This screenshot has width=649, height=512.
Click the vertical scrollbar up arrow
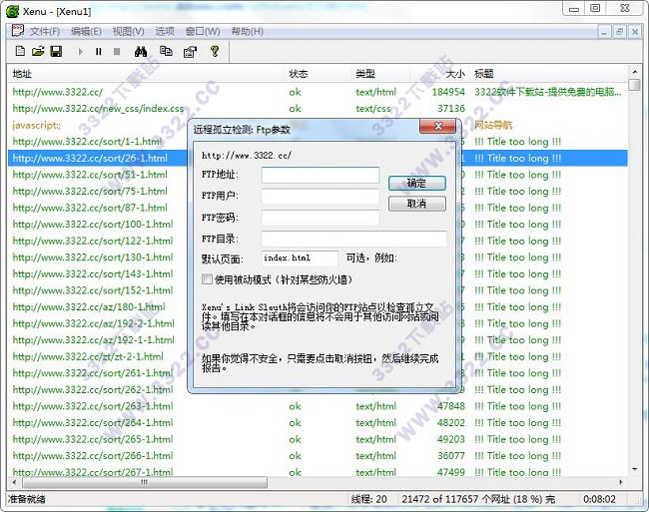click(x=634, y=72)
